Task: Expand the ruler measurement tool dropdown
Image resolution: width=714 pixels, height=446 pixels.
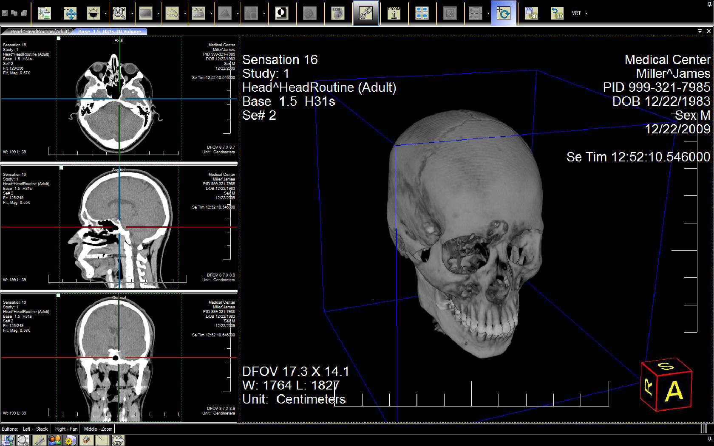Action: tap(211, 13)
